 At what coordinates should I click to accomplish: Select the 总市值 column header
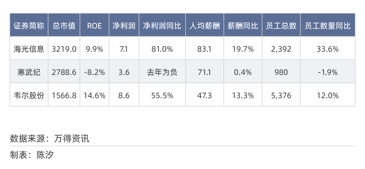[64, 25]
